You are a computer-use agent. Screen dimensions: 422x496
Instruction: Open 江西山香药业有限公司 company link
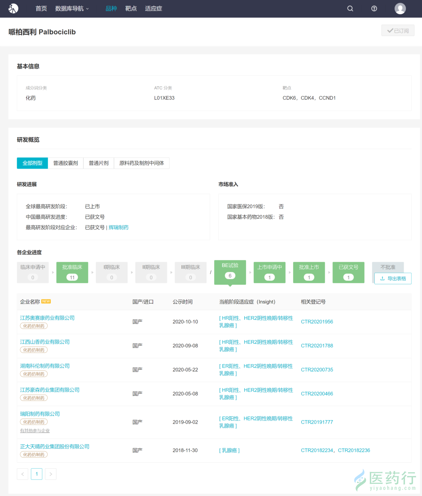[x=45, y=342]
